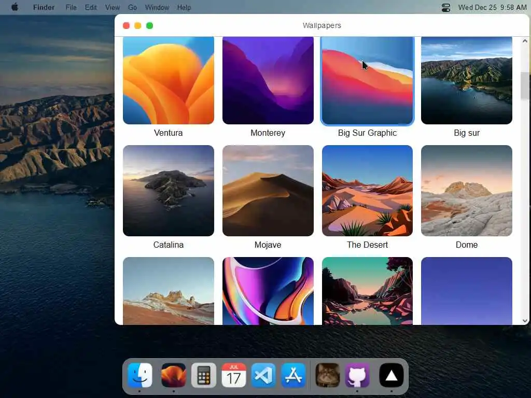Open the File menu

pyautogui.click(x=71, y=7)
